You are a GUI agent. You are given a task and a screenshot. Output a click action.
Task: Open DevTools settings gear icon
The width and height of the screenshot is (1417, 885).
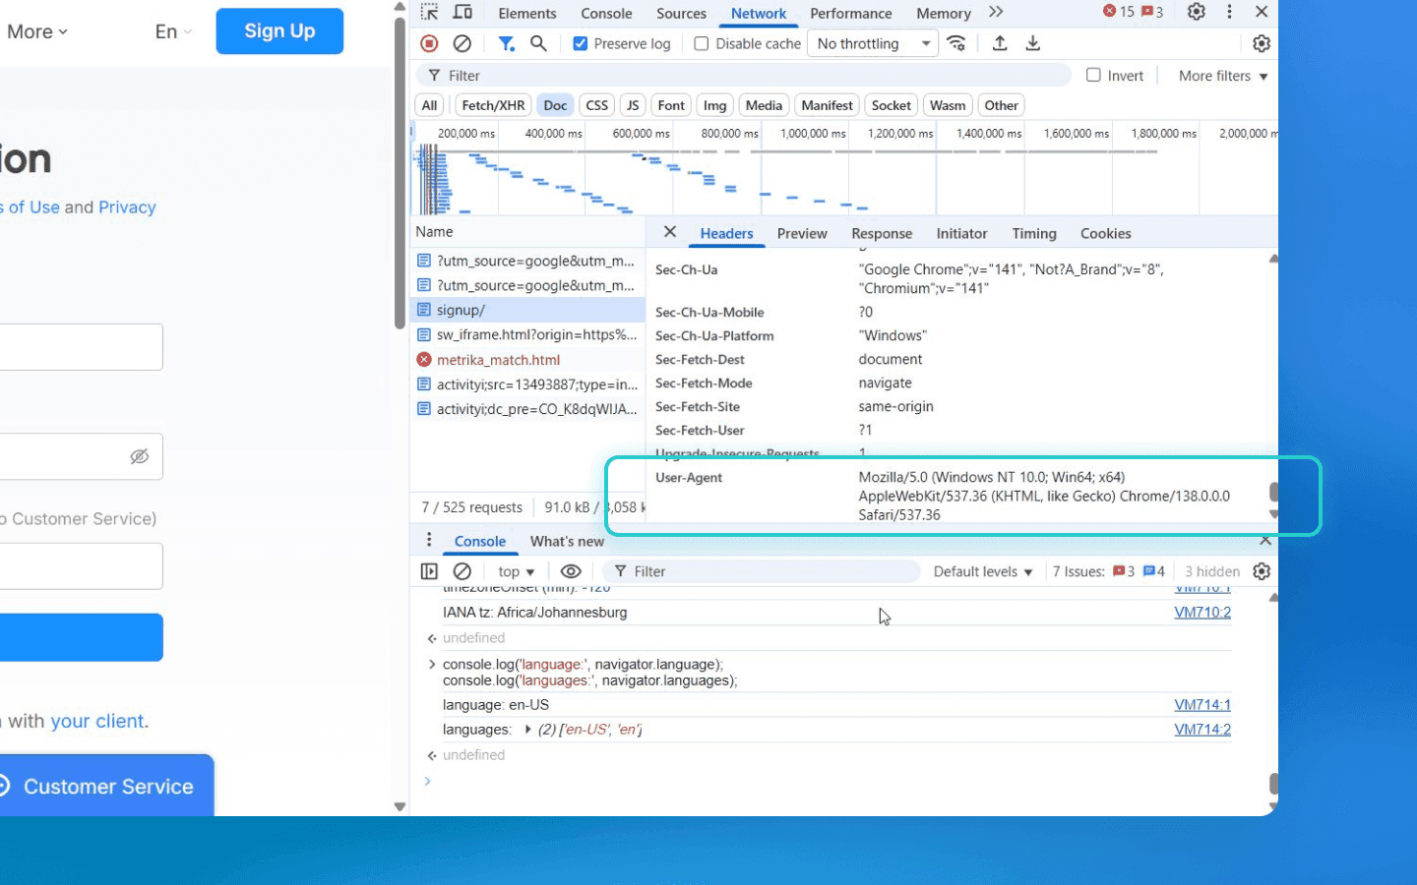click(x=1197, y=12)
